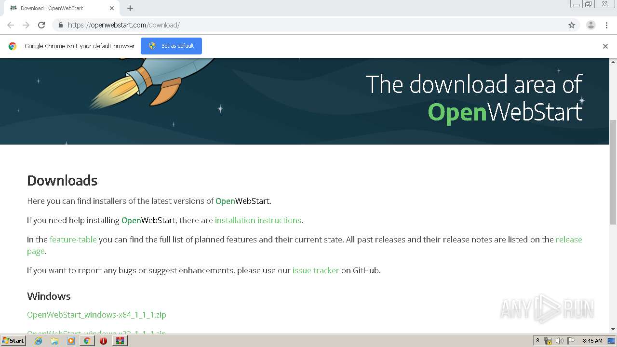Select the Download | OpenWebStart tab

(x=62, y=8)
